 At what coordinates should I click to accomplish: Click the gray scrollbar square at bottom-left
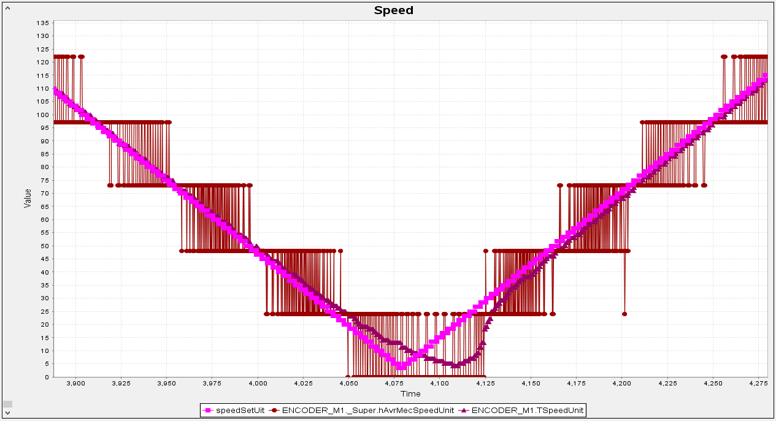pos(8,404)
